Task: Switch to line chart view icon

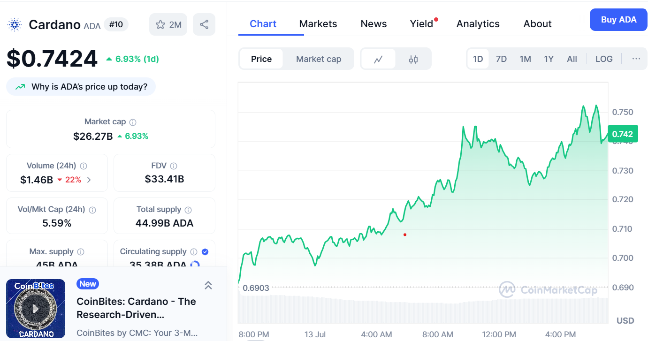Action: coord(378,59)
